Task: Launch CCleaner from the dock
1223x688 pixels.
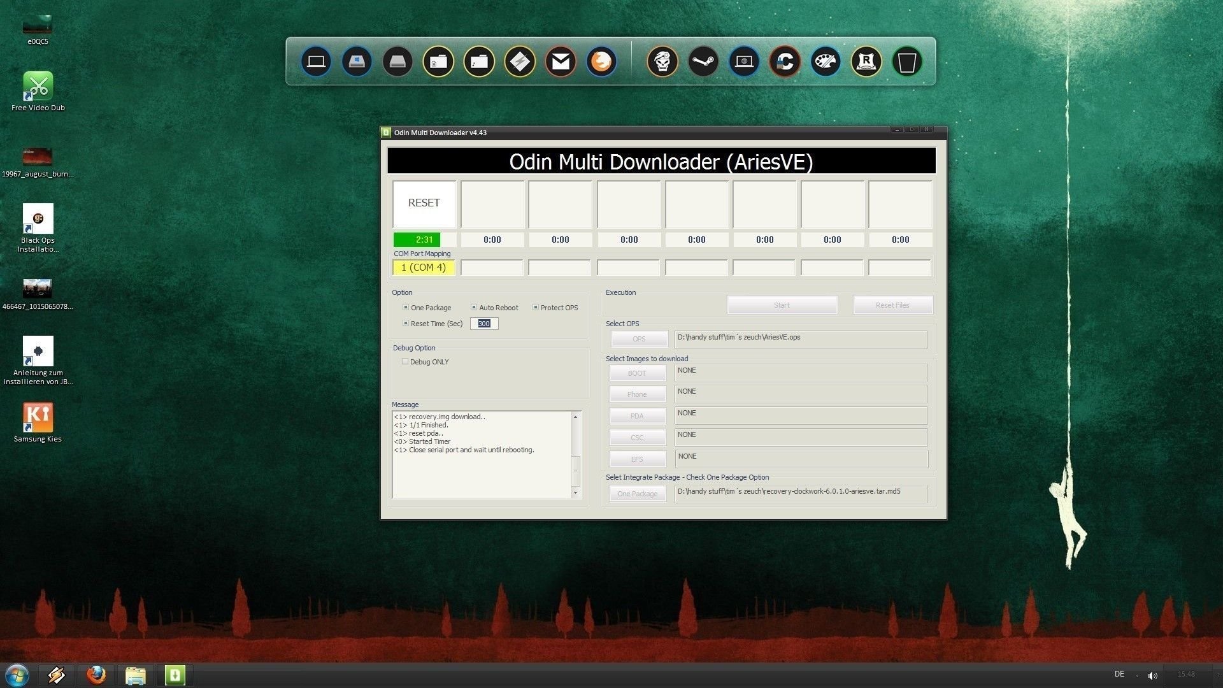Action: coord(785,62)
